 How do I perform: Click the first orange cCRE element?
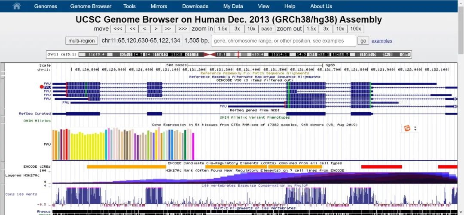(x=126, y=167)
